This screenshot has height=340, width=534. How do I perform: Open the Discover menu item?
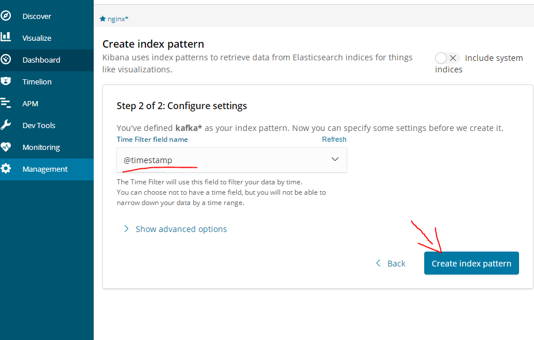[37, 16]
